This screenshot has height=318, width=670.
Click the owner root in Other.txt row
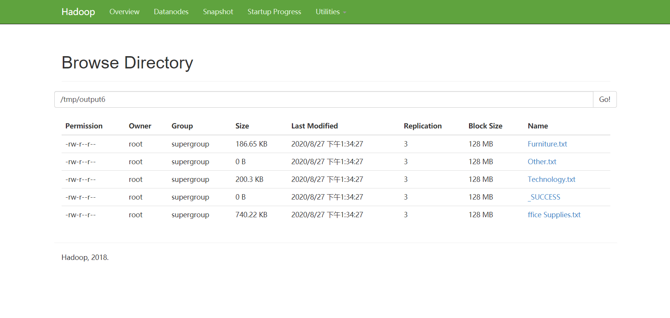pos(136,162)
